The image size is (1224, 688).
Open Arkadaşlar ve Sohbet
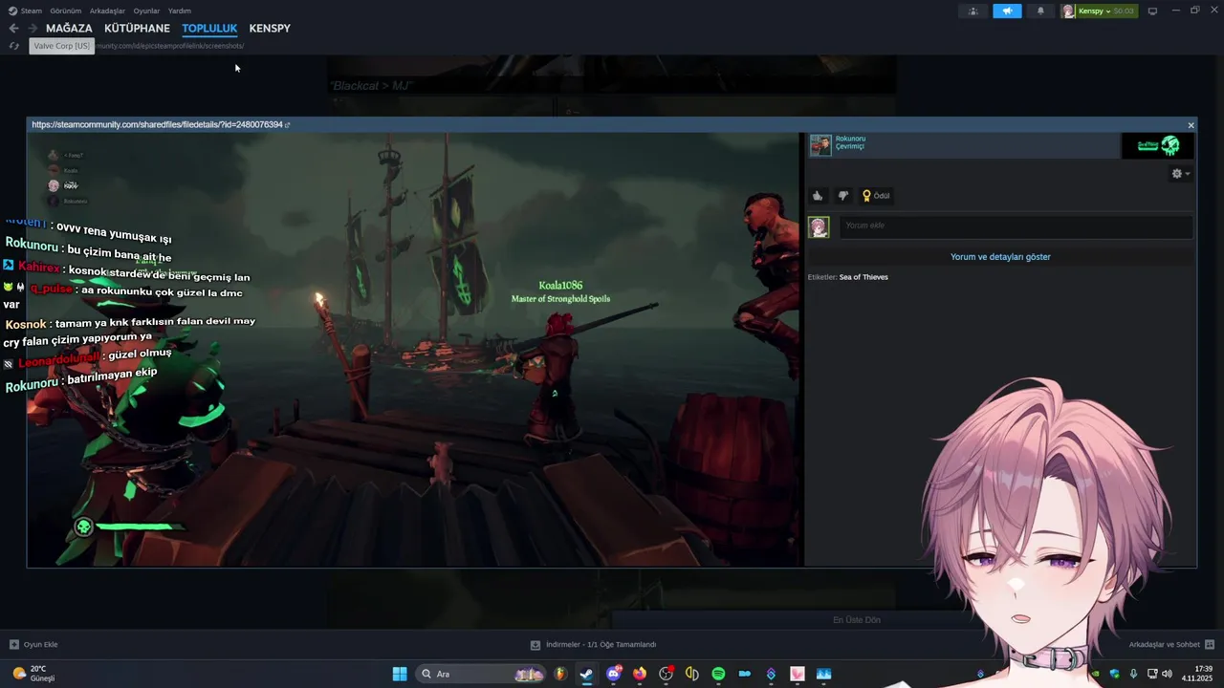1171,644
